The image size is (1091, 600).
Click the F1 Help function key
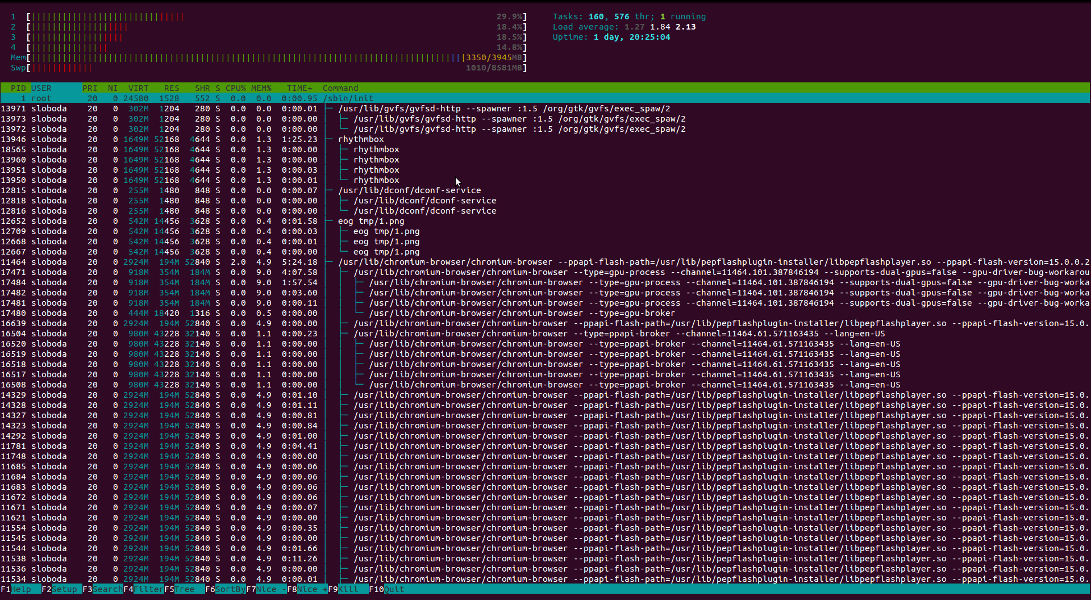(x=20, y=589)
